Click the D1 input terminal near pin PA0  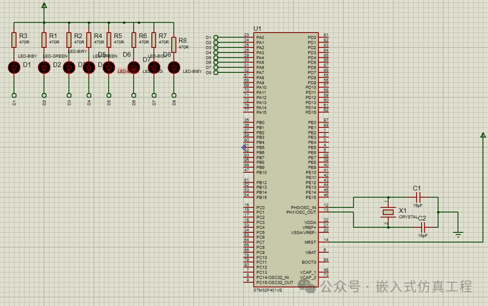pos(217,37)
